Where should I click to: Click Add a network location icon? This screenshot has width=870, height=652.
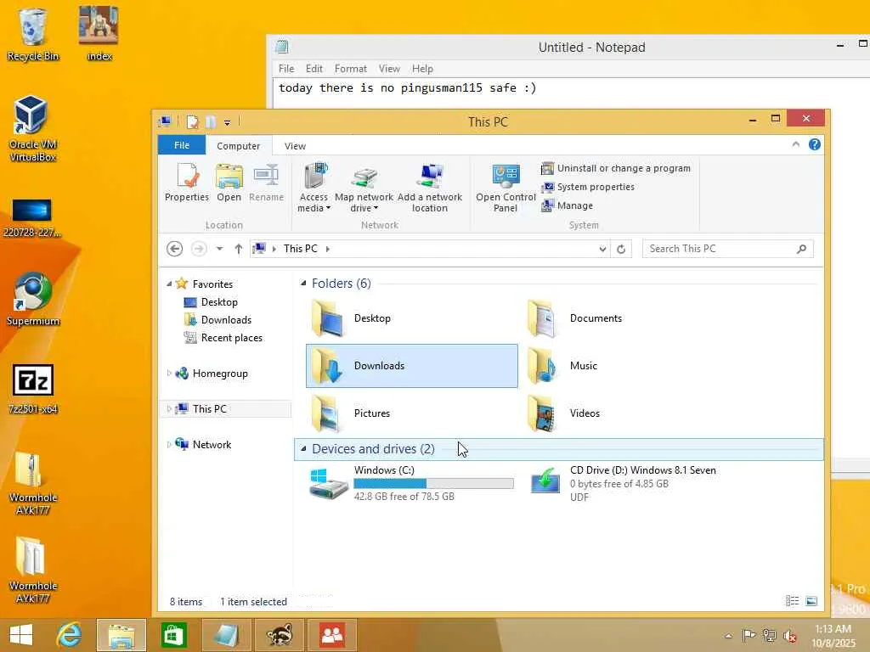click(x=429, y=188)
